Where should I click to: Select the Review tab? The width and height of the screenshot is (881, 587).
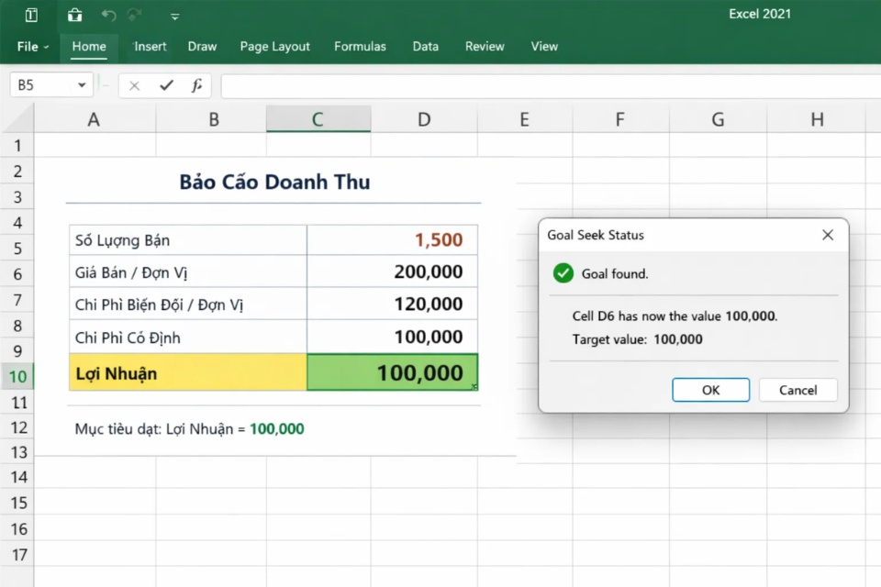point(484,46)
